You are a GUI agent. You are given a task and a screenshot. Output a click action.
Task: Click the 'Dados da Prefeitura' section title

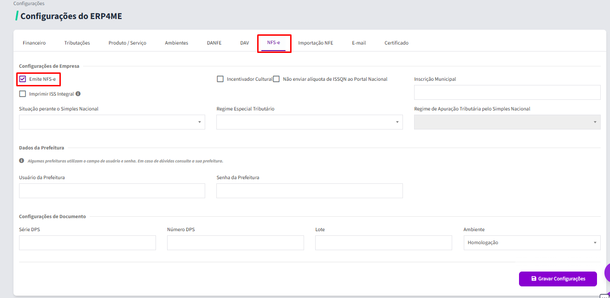click(42, 148)
